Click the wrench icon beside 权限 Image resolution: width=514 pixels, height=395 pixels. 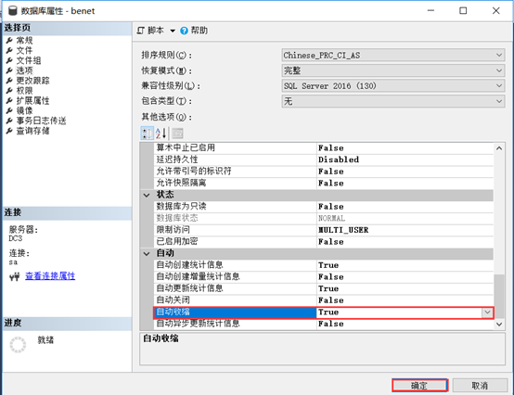pos(9,91)
